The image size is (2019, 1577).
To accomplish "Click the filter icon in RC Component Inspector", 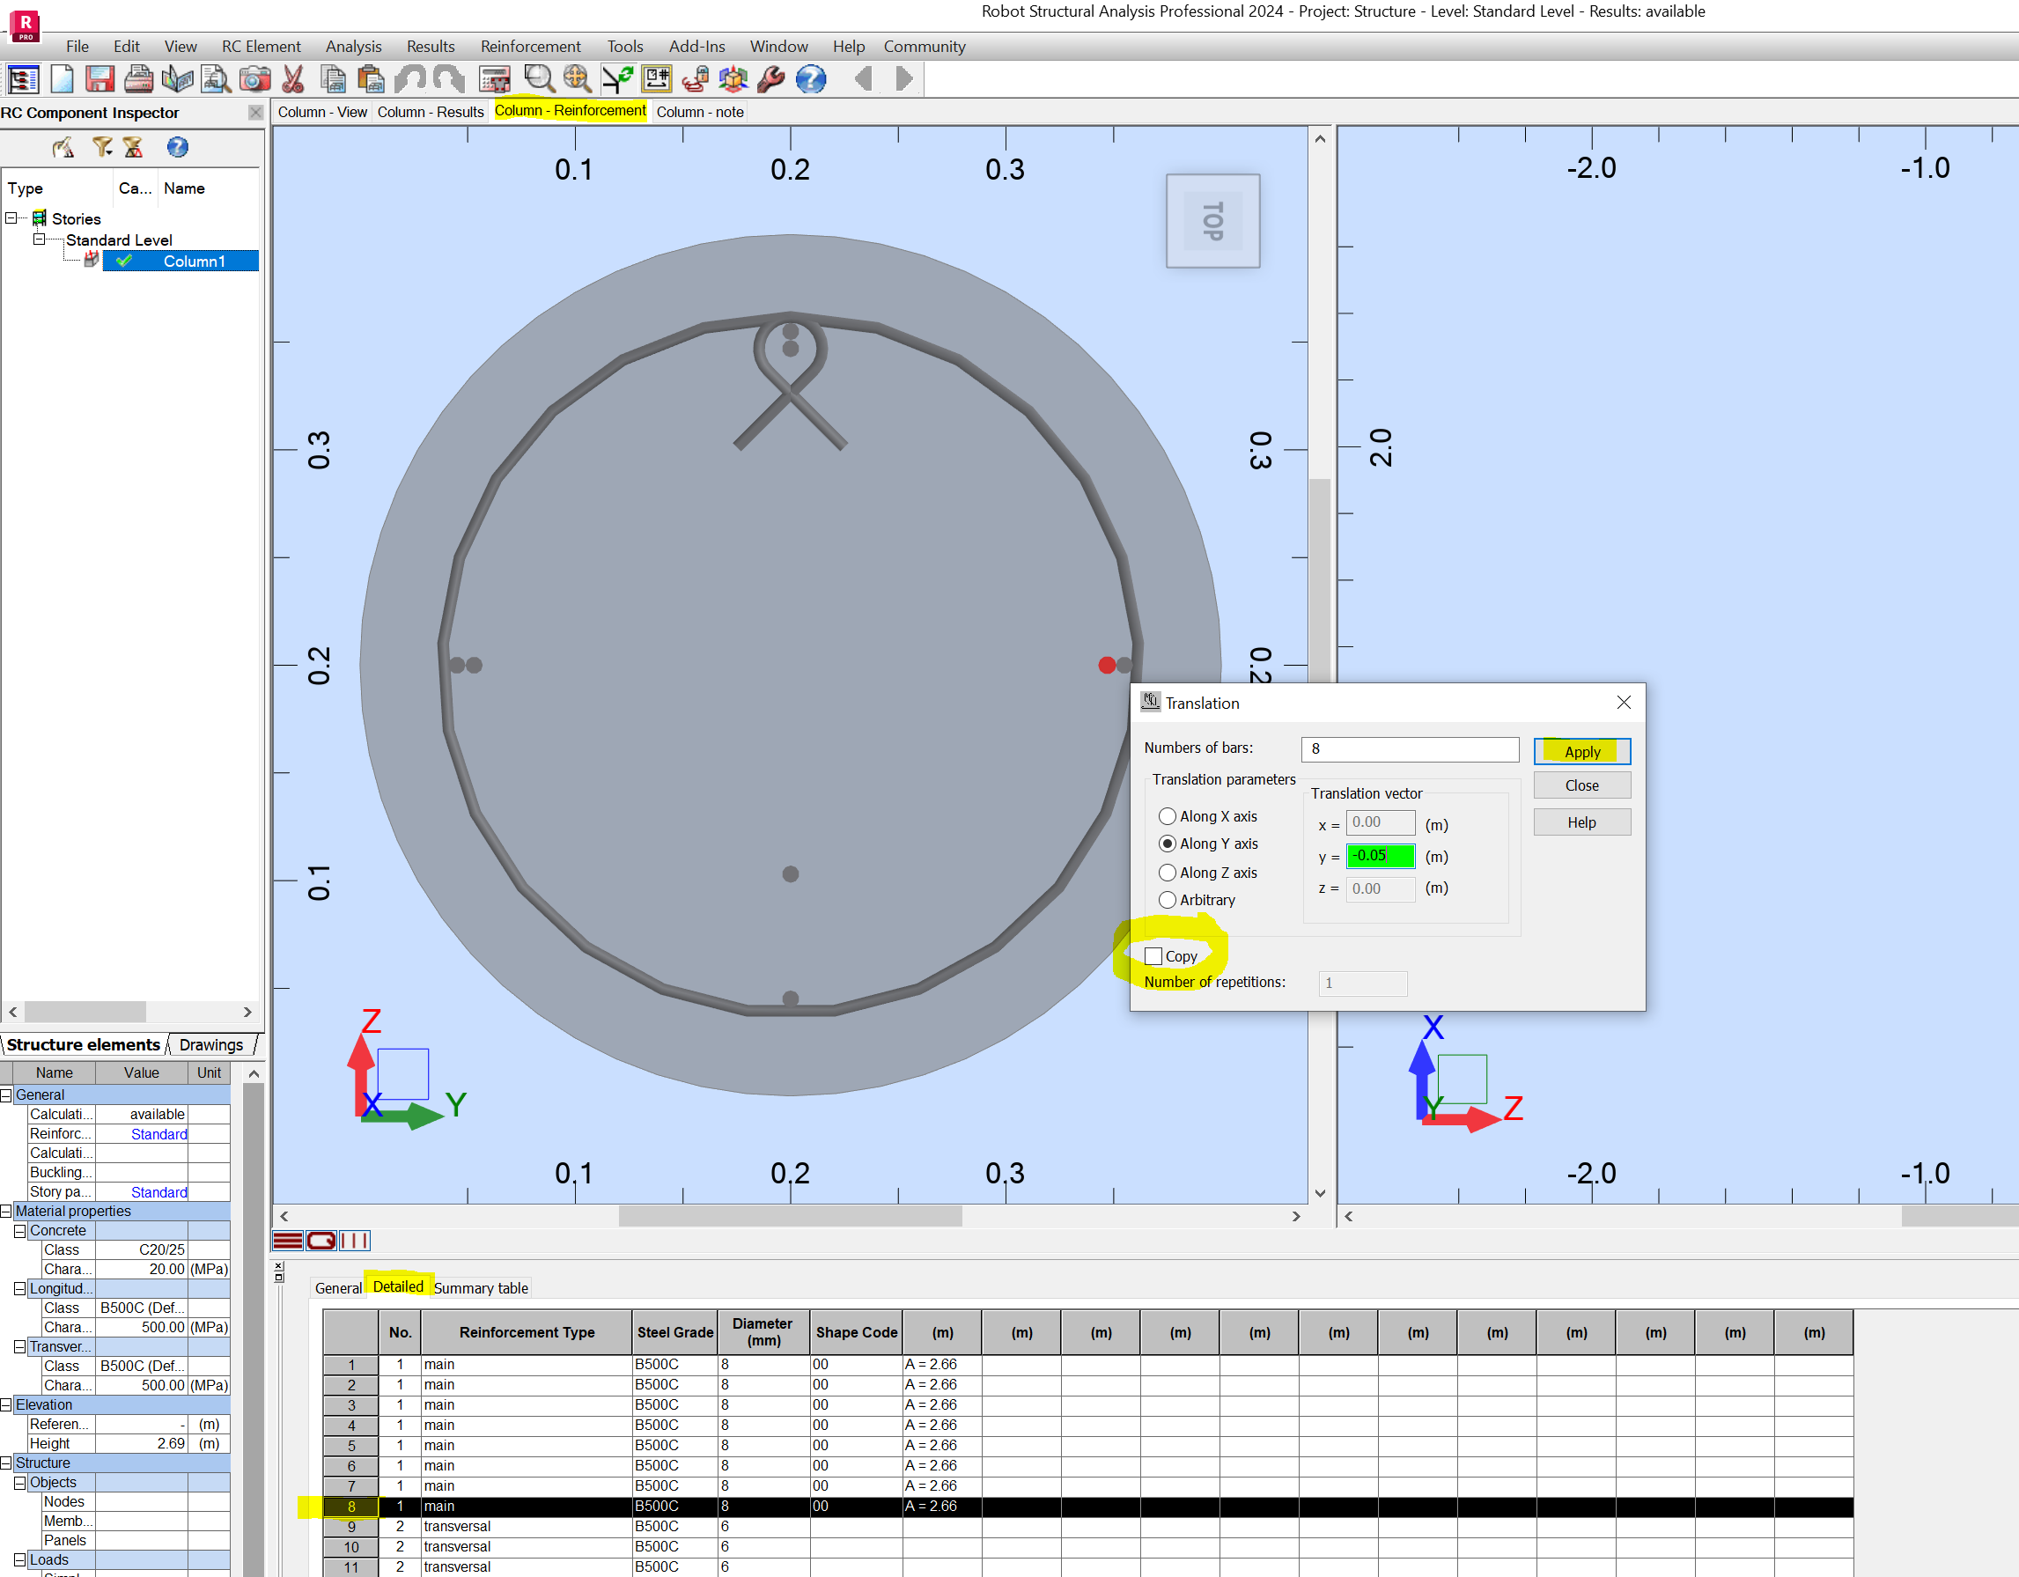I will 101,147.
